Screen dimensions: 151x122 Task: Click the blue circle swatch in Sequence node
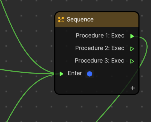tap(90, 74)
